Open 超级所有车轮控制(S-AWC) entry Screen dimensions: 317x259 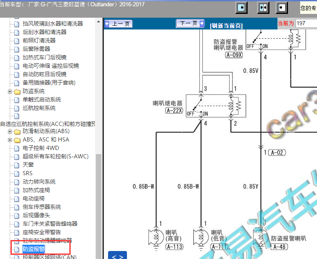(x=55, y=156)
